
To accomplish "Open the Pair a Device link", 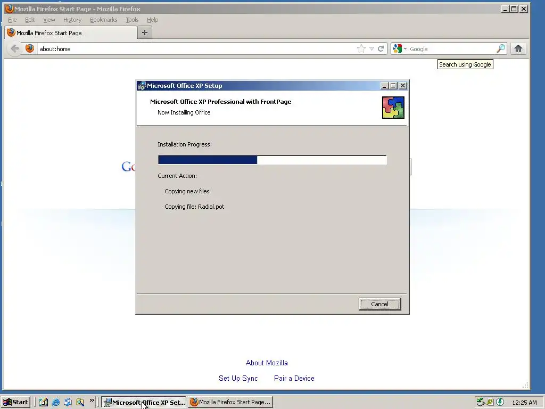I will coord(294,378).
